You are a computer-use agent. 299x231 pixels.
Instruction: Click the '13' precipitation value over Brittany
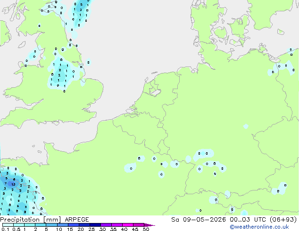tap(13, 184)
